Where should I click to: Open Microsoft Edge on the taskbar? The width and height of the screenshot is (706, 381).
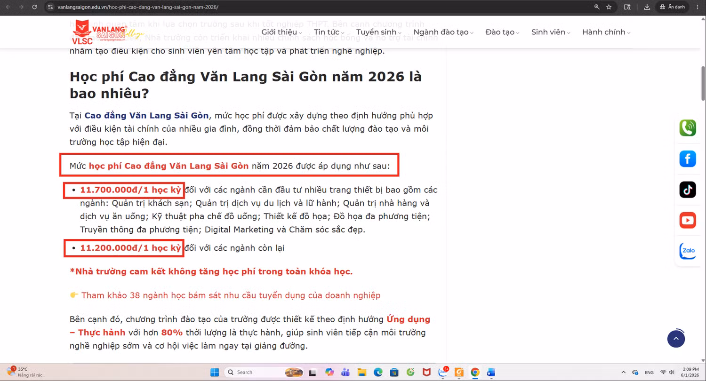378,372
